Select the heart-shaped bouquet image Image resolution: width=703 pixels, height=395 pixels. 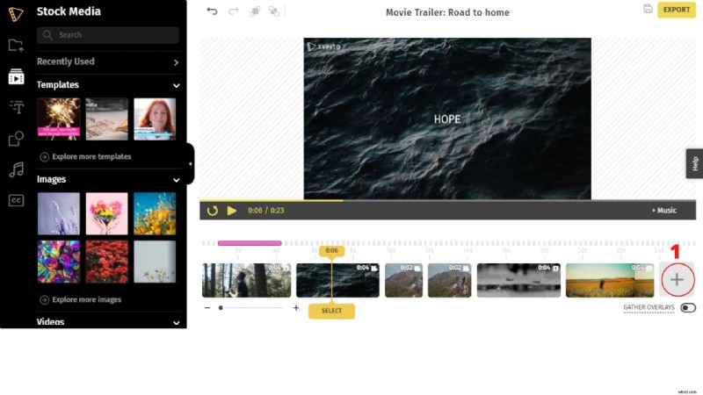pos(106,213)
